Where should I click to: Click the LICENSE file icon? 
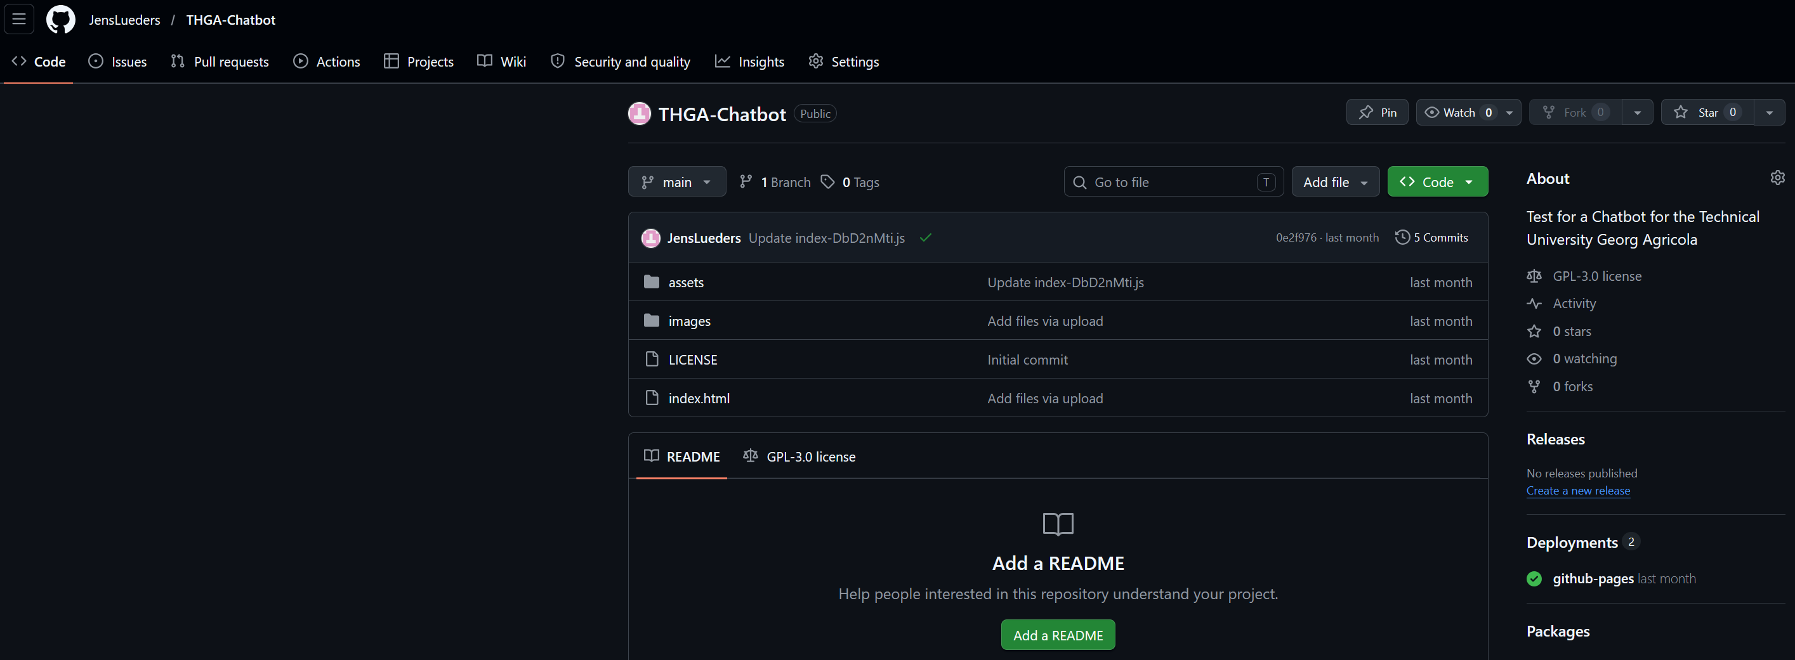(x=652, y=359)
